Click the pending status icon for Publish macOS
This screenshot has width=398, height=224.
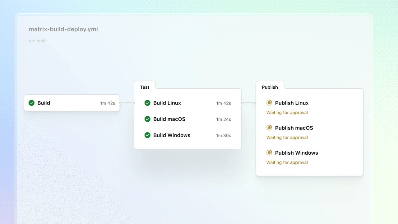(x=269, y=128)
